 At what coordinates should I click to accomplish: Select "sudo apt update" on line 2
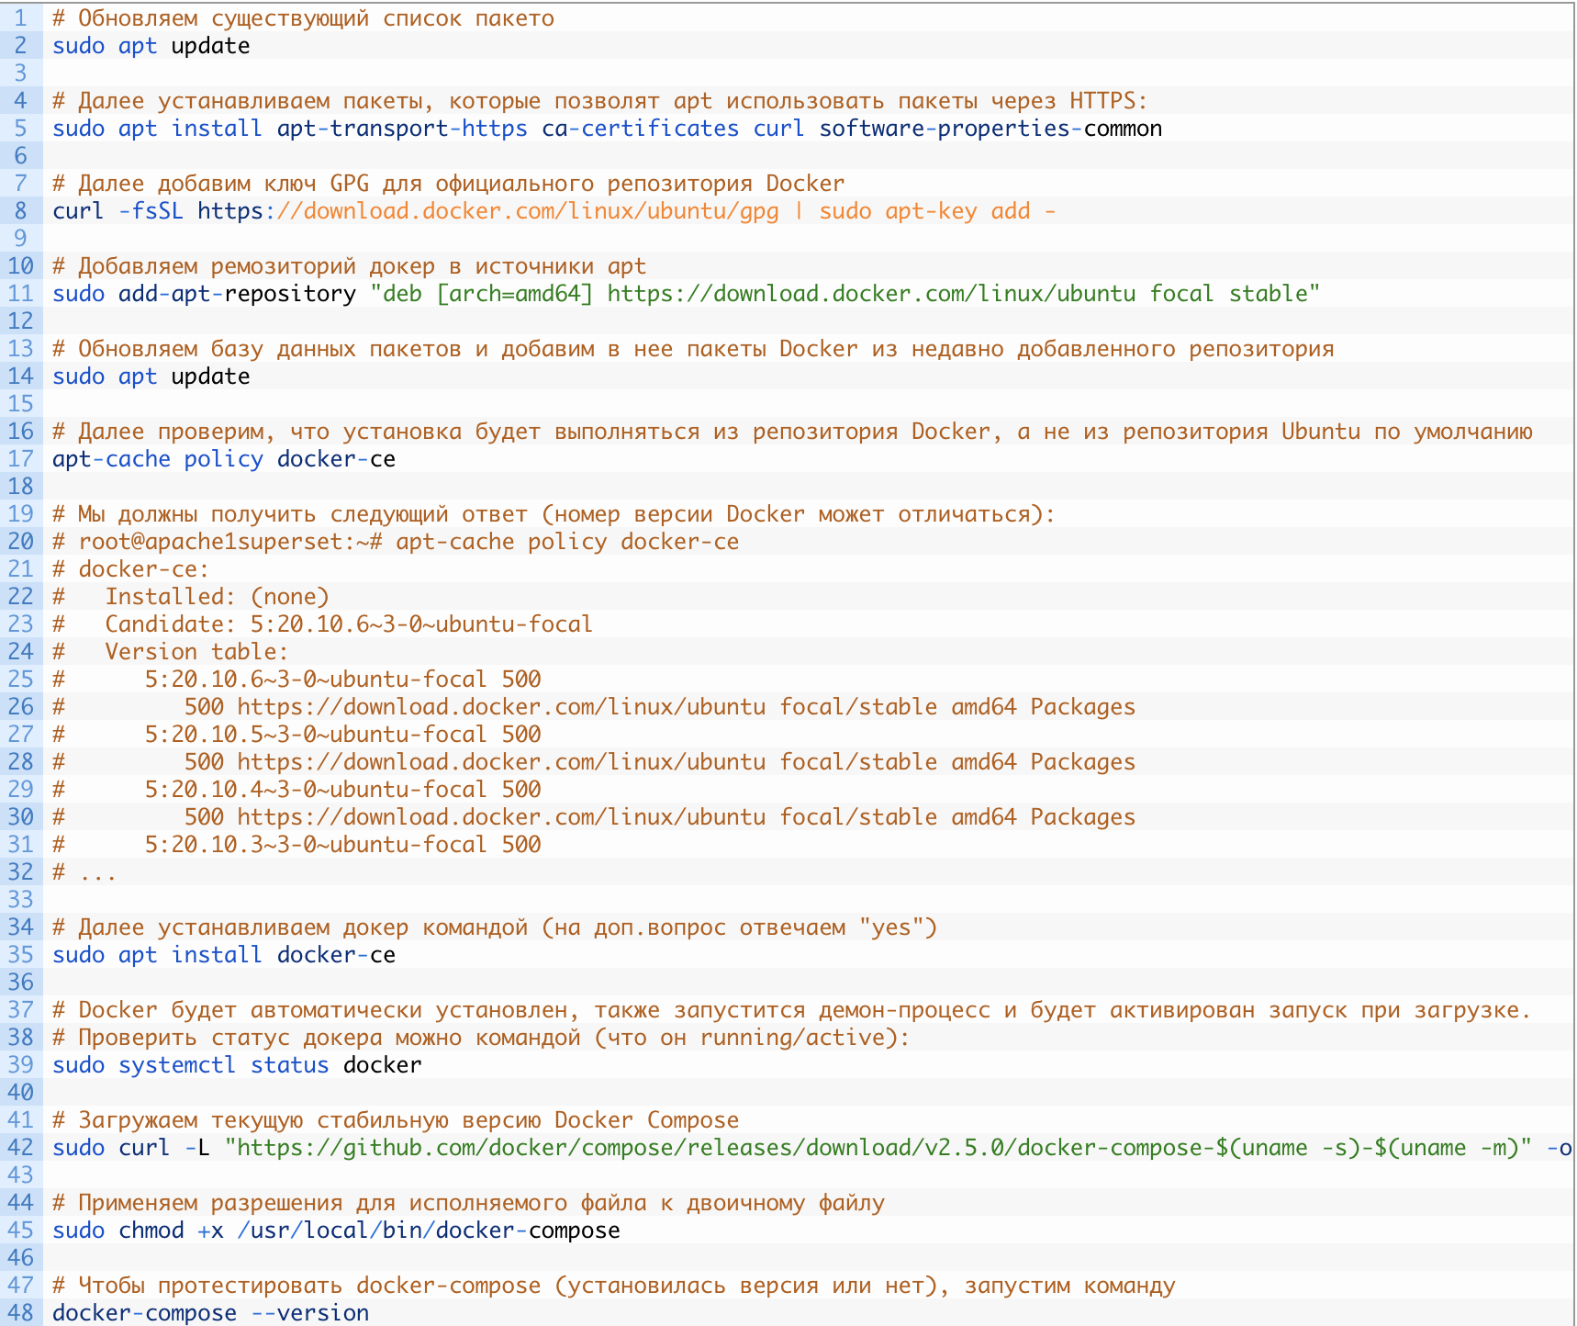[x=151, y=46]
